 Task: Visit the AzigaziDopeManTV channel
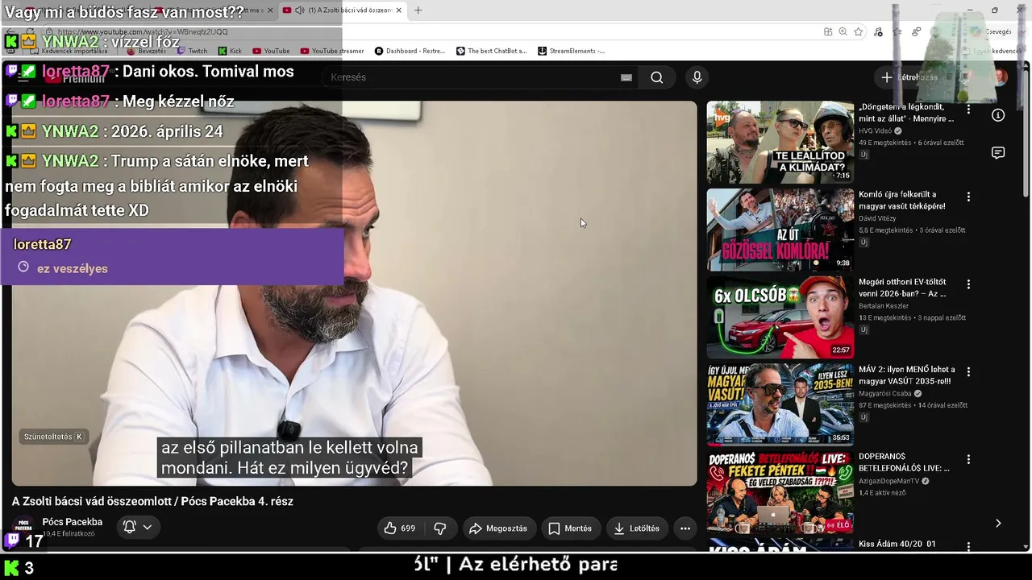(x=889, y=482)
